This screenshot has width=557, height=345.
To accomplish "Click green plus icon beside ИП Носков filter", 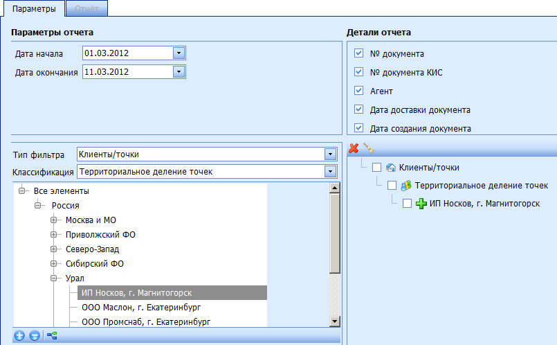I will (x=421, y=204).
